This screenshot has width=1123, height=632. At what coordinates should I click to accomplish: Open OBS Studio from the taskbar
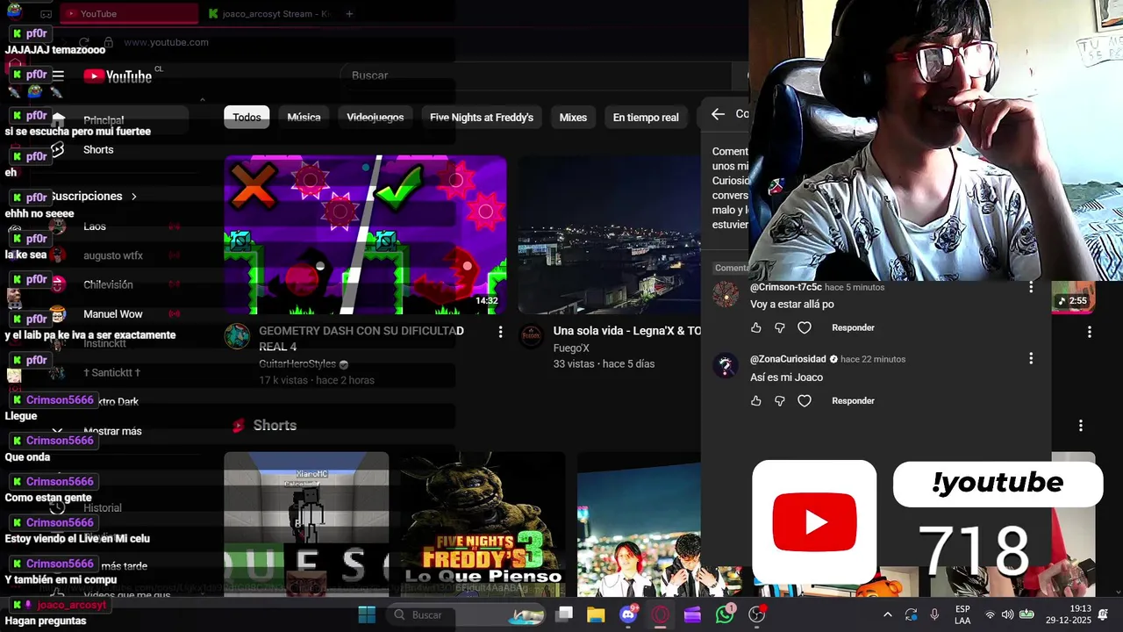click(756, 614)
